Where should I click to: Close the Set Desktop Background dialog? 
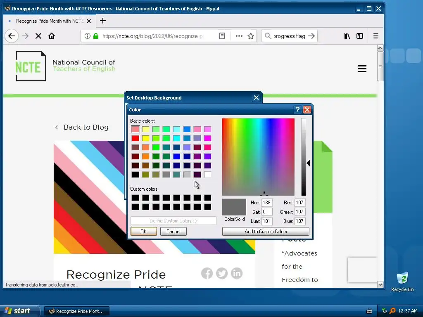click(256, 97)
